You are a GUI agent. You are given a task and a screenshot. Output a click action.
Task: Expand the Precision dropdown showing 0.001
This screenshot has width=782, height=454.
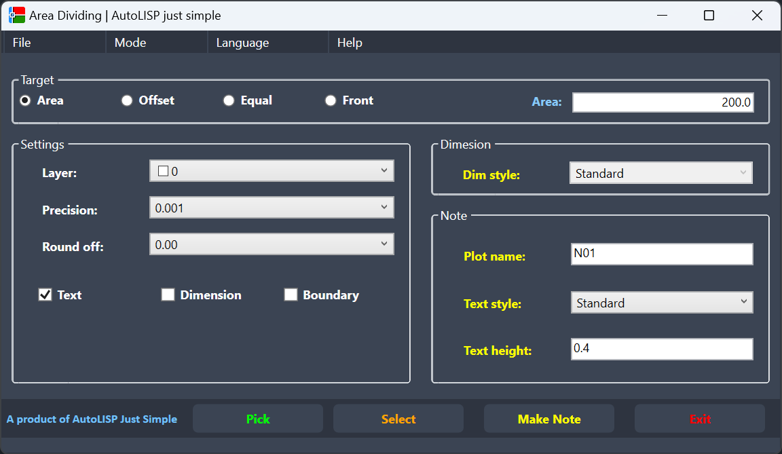272,207
